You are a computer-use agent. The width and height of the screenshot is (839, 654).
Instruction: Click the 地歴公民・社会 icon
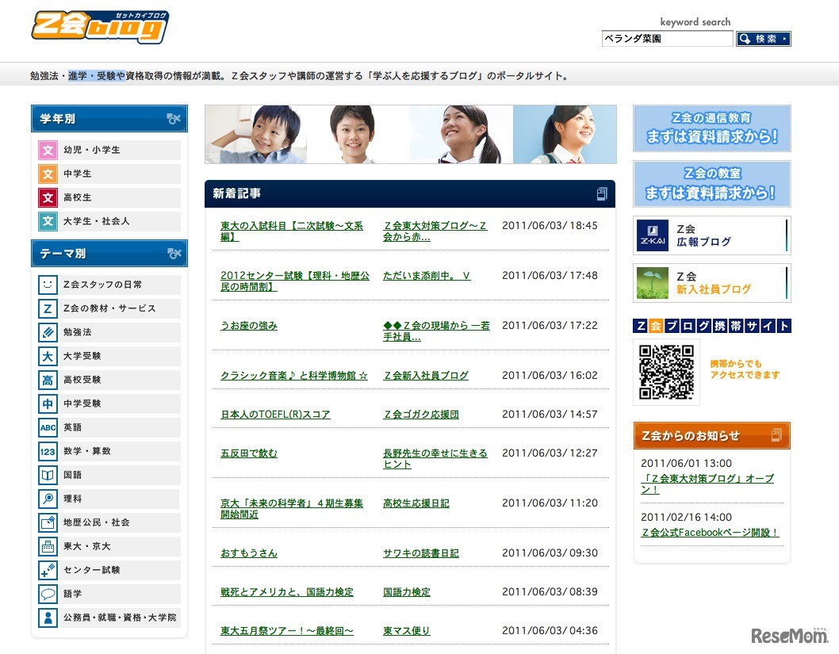pyautogui.click(x=48, y=522)
